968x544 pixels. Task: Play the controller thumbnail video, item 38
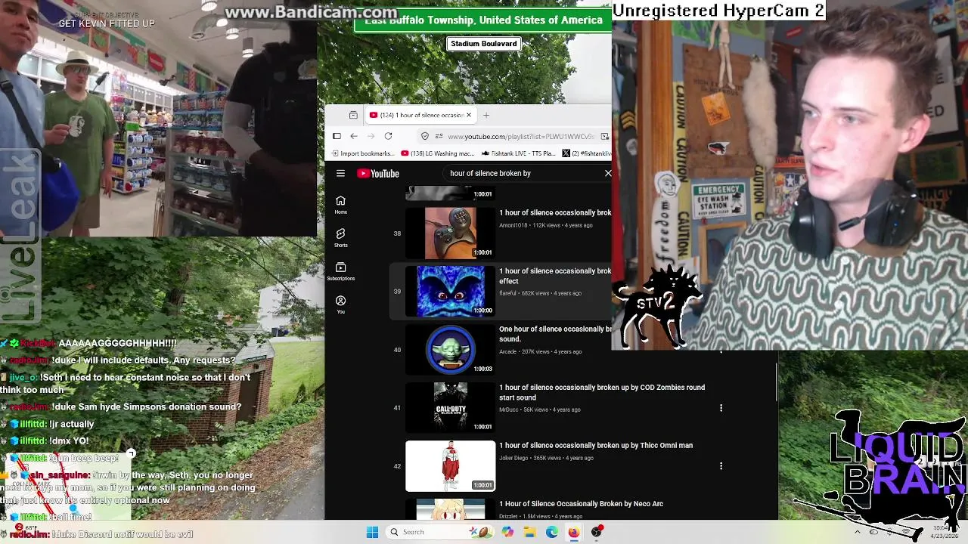[450, 233]
